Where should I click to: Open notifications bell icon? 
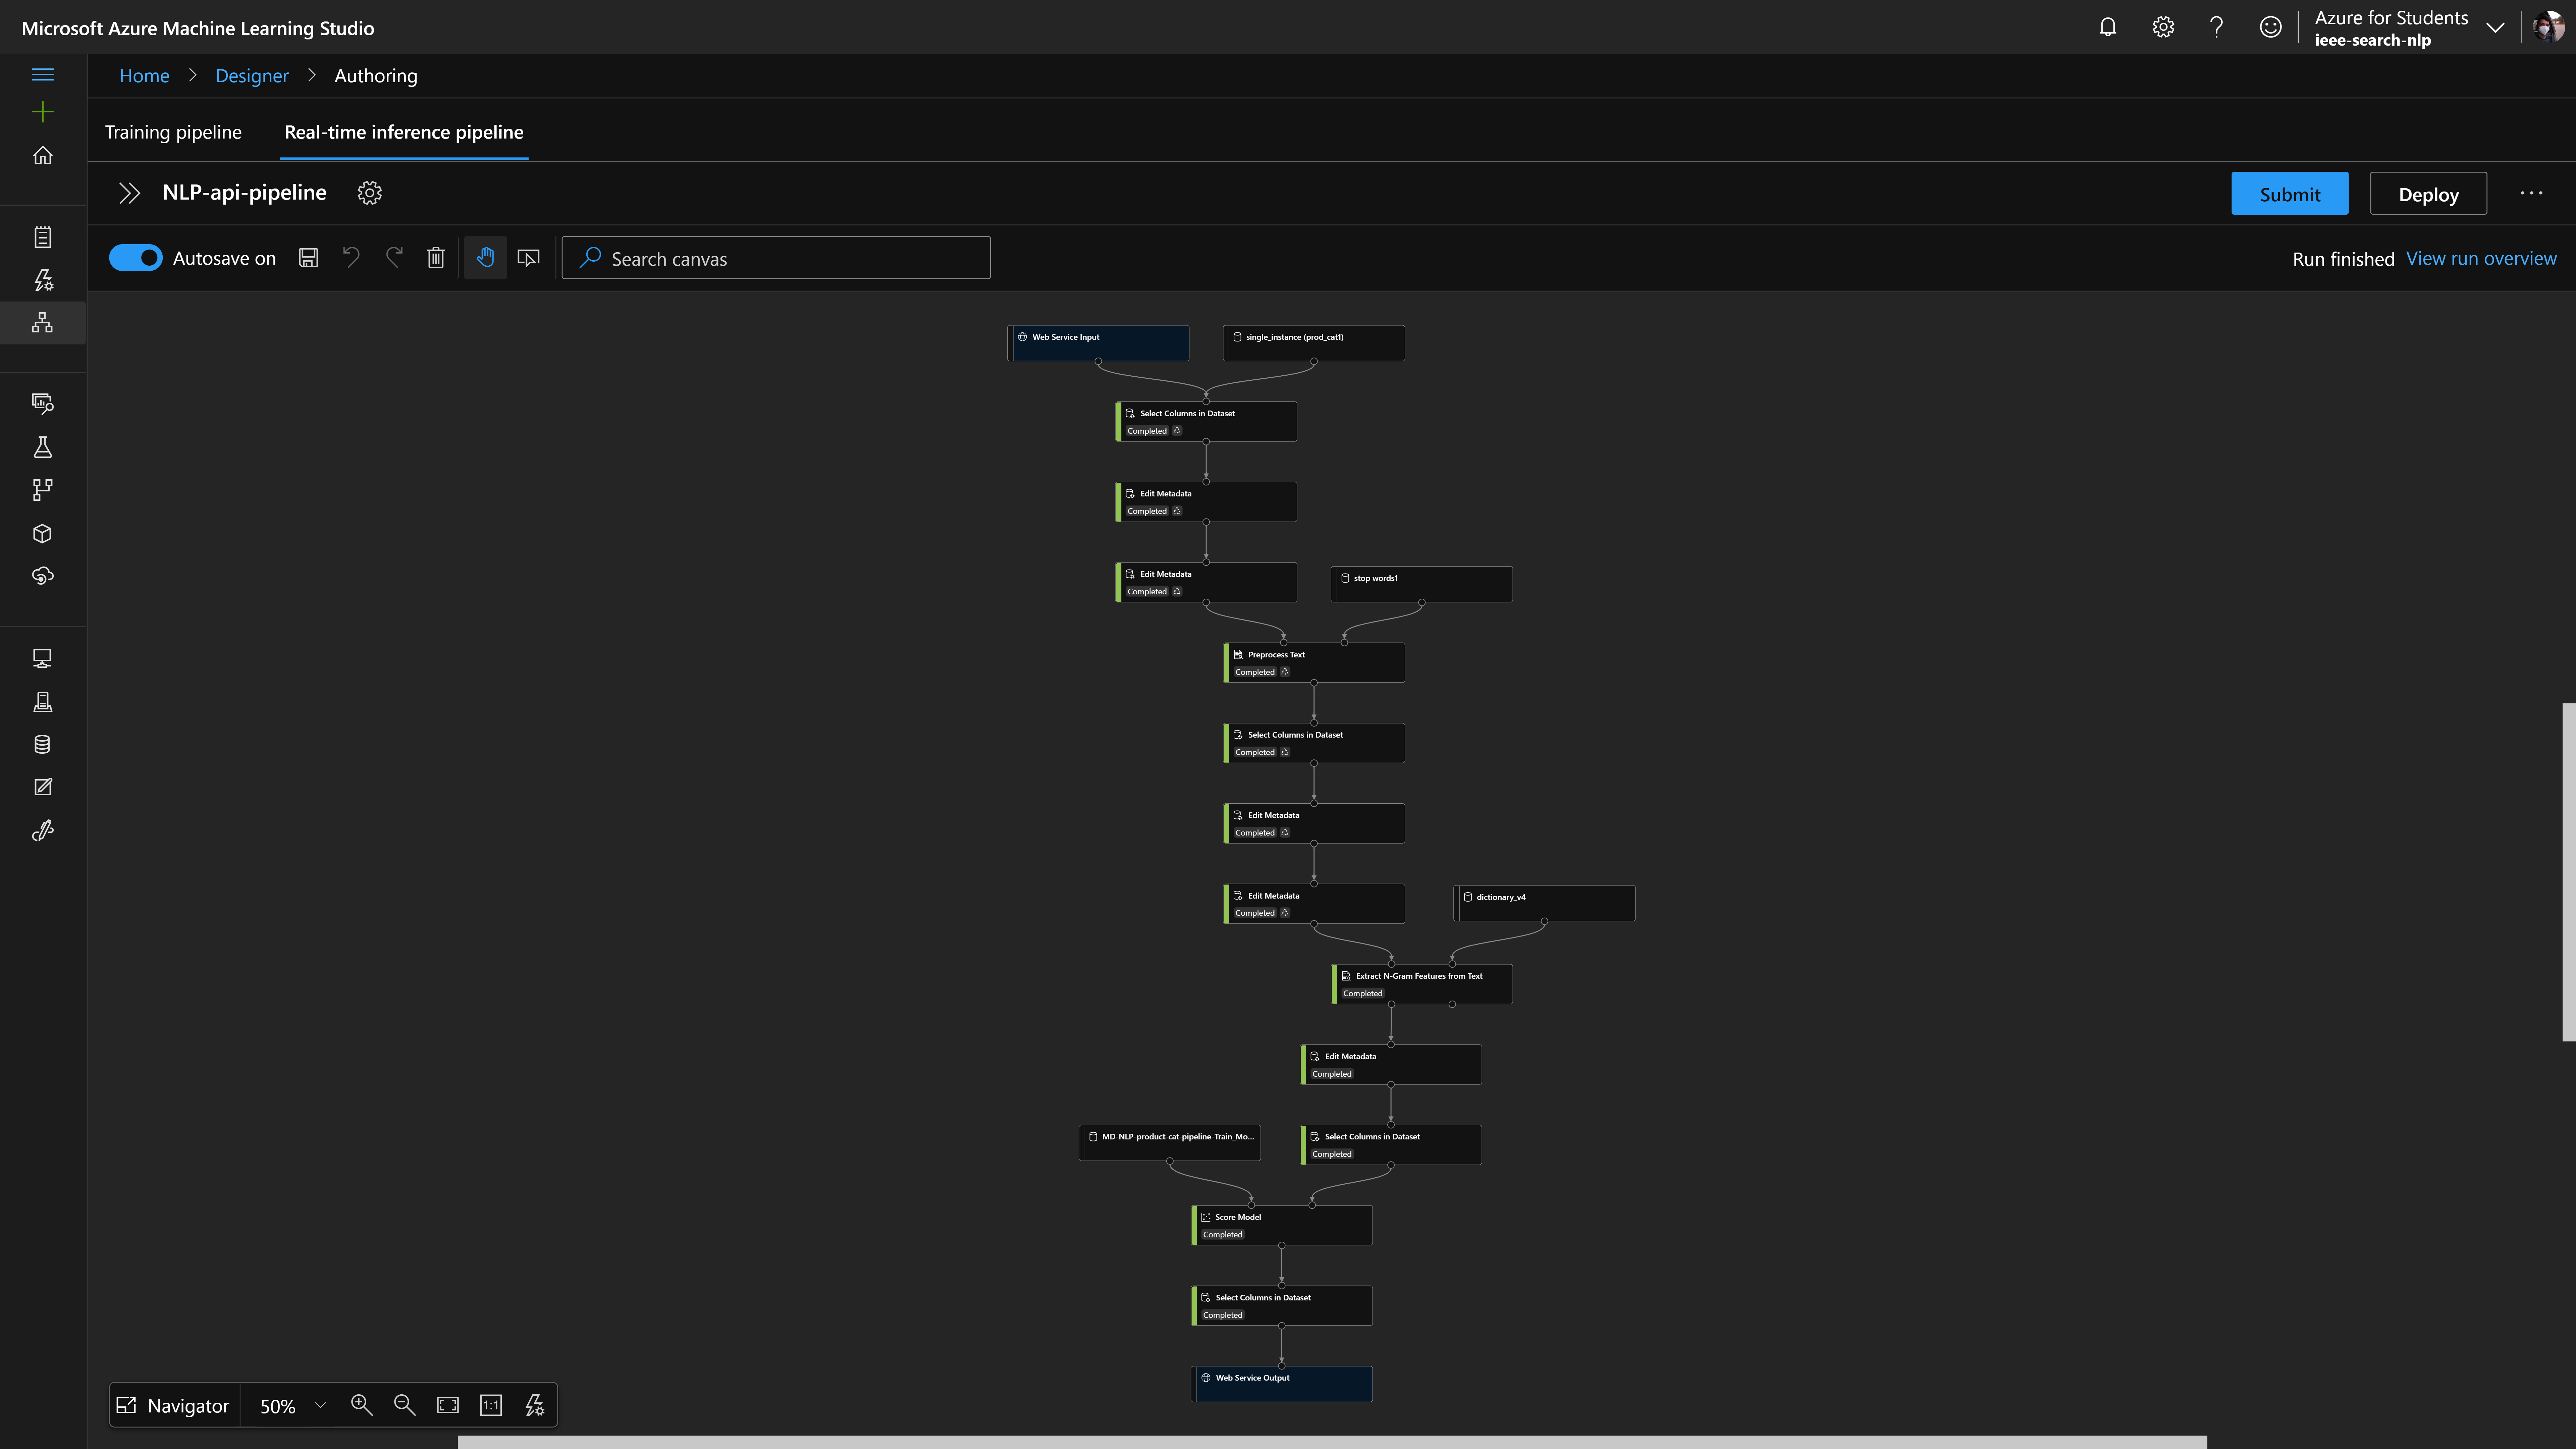(2107, 27)
